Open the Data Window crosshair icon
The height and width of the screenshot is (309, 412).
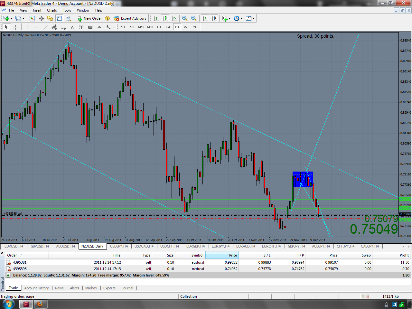pos(41,18)
